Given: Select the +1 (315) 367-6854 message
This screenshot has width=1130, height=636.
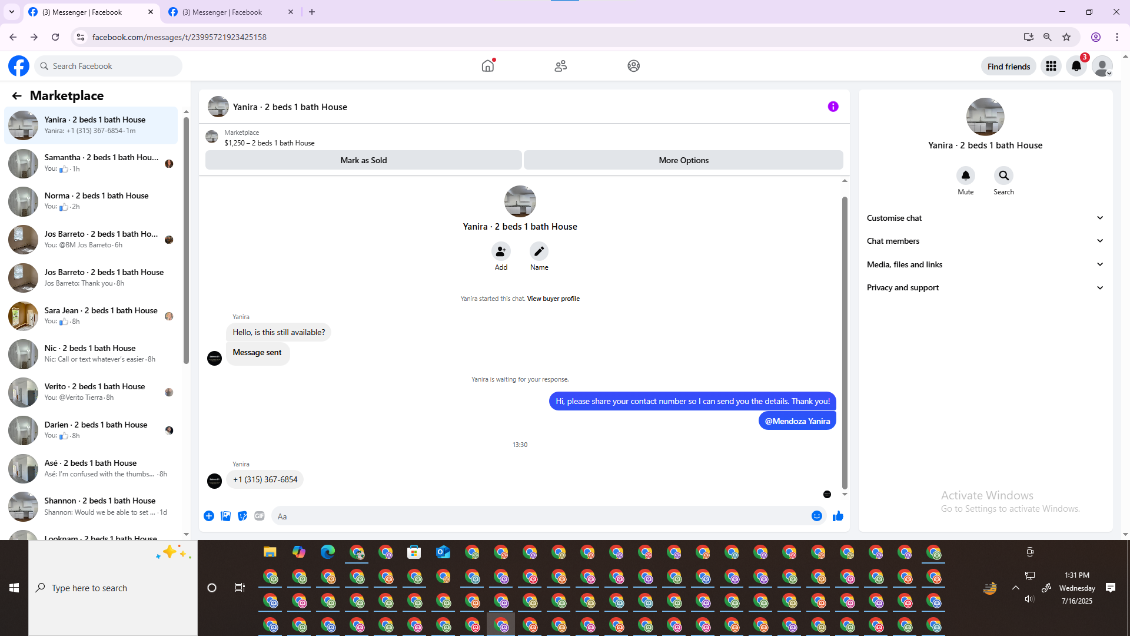Looking at the screenshot, I should [x=265, y=480].
